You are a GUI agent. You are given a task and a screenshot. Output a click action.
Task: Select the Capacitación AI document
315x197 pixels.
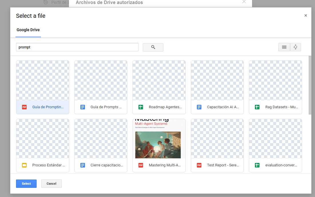click(x=217, y=87)
